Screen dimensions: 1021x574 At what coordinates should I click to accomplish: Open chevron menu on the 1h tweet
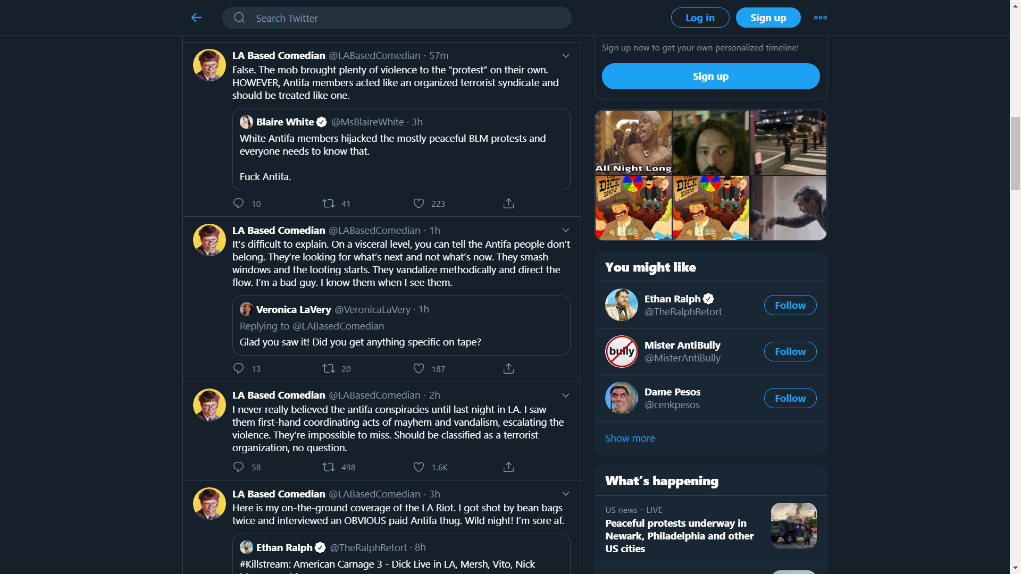click(566, 230)
